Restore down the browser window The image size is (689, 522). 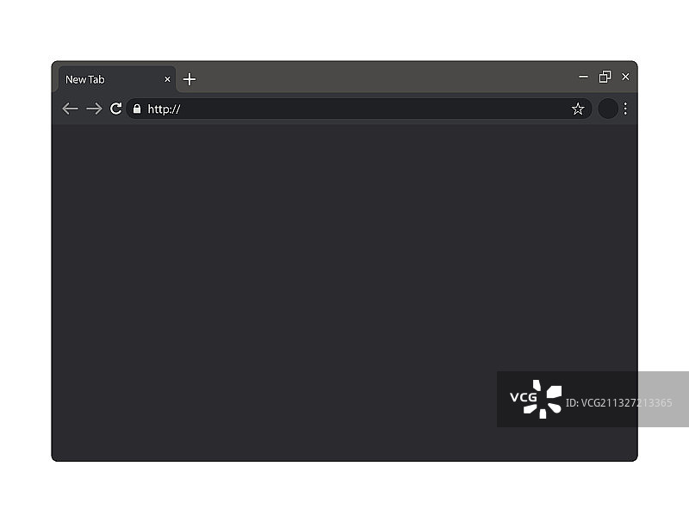pyautogui.click(x=605, y=77)
